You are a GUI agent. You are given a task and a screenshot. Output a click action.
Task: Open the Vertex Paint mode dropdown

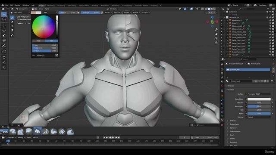pos(23,9)
